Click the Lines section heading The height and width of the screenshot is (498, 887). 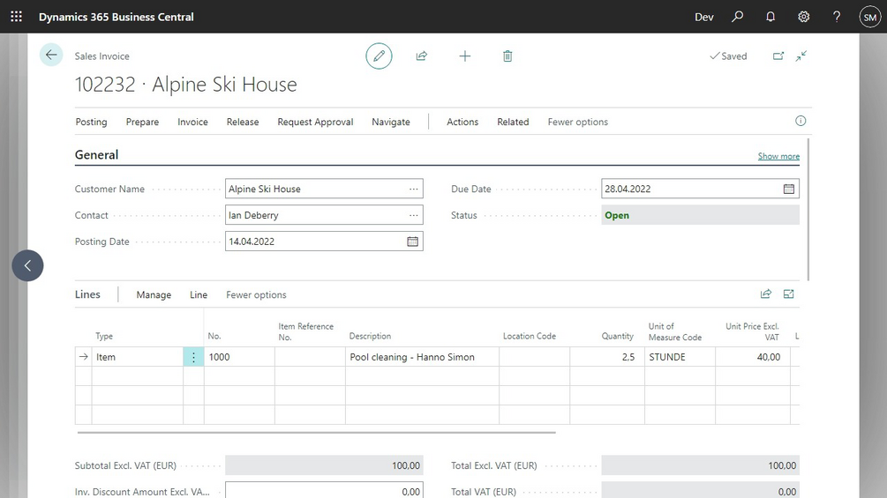pos(87,294)
